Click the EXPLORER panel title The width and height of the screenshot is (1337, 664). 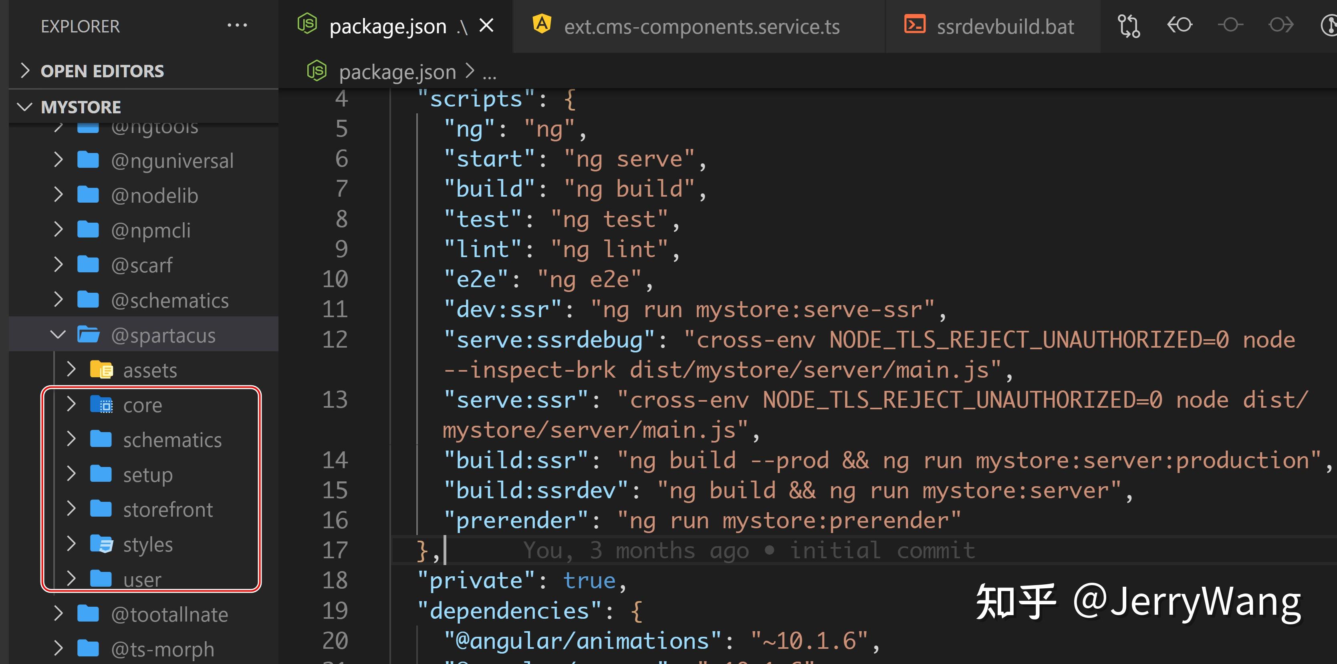point(80,26)
